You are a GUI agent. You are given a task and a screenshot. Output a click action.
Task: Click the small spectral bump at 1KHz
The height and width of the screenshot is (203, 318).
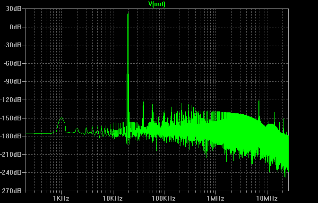[61, 125]
